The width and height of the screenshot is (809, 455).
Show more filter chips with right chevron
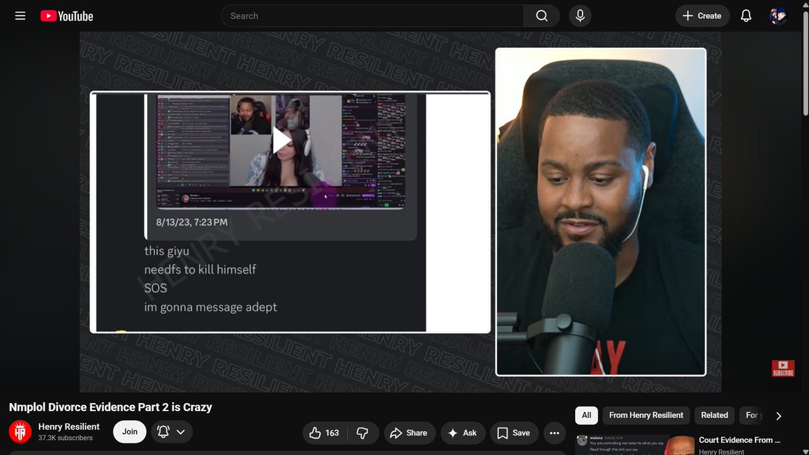click(x=779, y=416)
